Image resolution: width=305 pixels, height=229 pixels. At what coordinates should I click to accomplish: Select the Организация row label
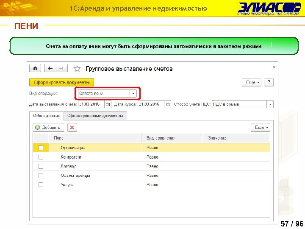73,148
